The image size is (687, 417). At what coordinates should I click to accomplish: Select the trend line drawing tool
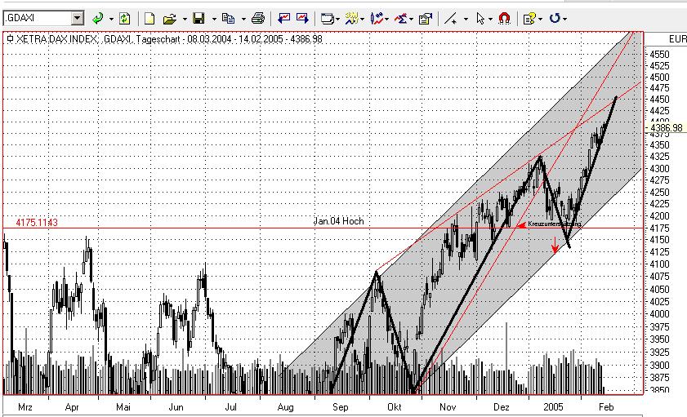click(450, 19)
